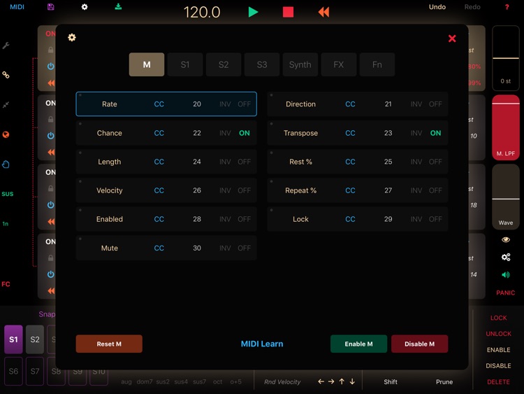Click the Reset M button
Screen dimensions: 524x394
(109, 344)
